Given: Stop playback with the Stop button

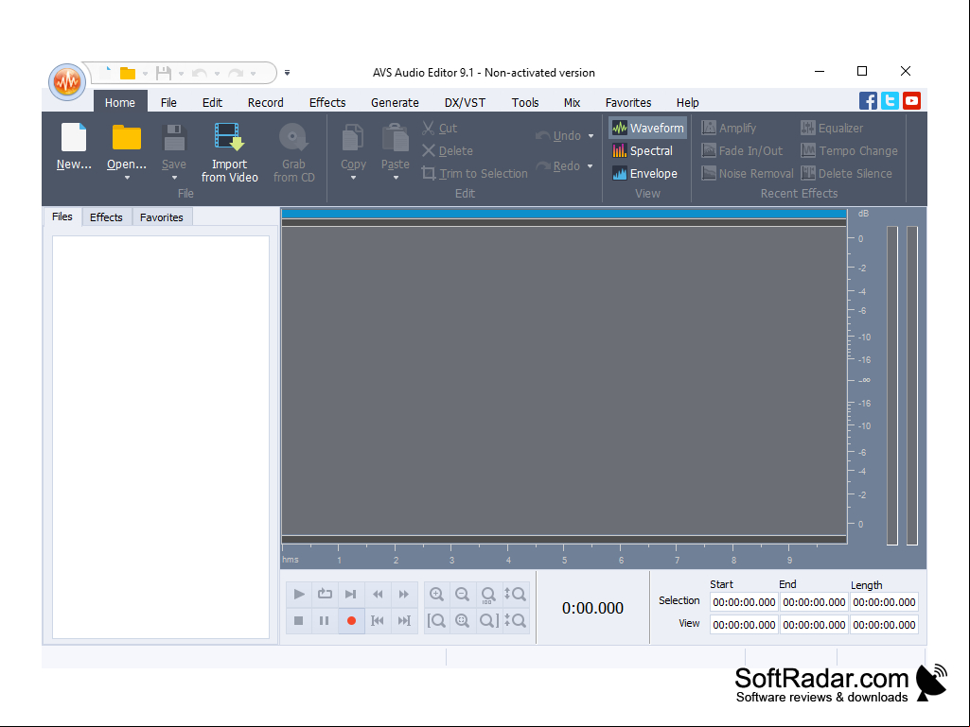Looking at the screenshot, I should [x=299, y=621].
